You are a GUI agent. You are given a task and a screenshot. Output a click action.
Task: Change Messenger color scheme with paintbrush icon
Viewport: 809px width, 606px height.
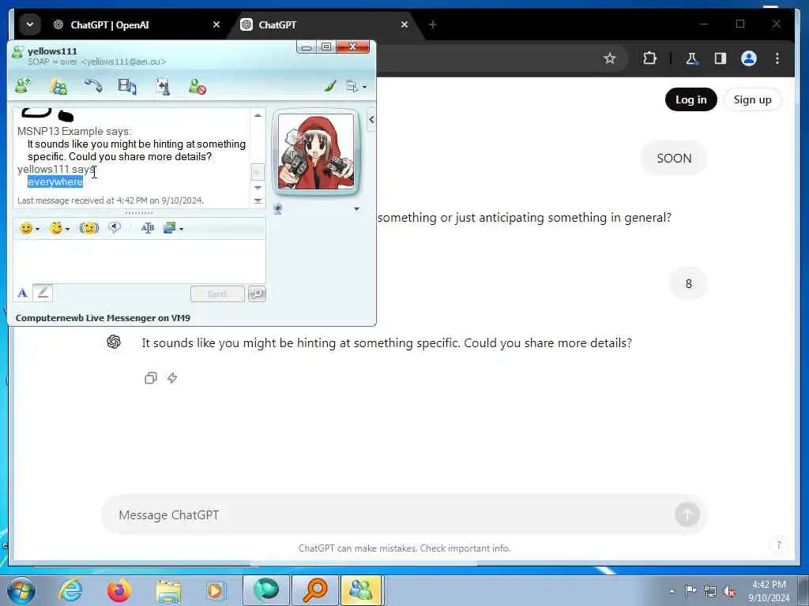[x=330, y=86]
